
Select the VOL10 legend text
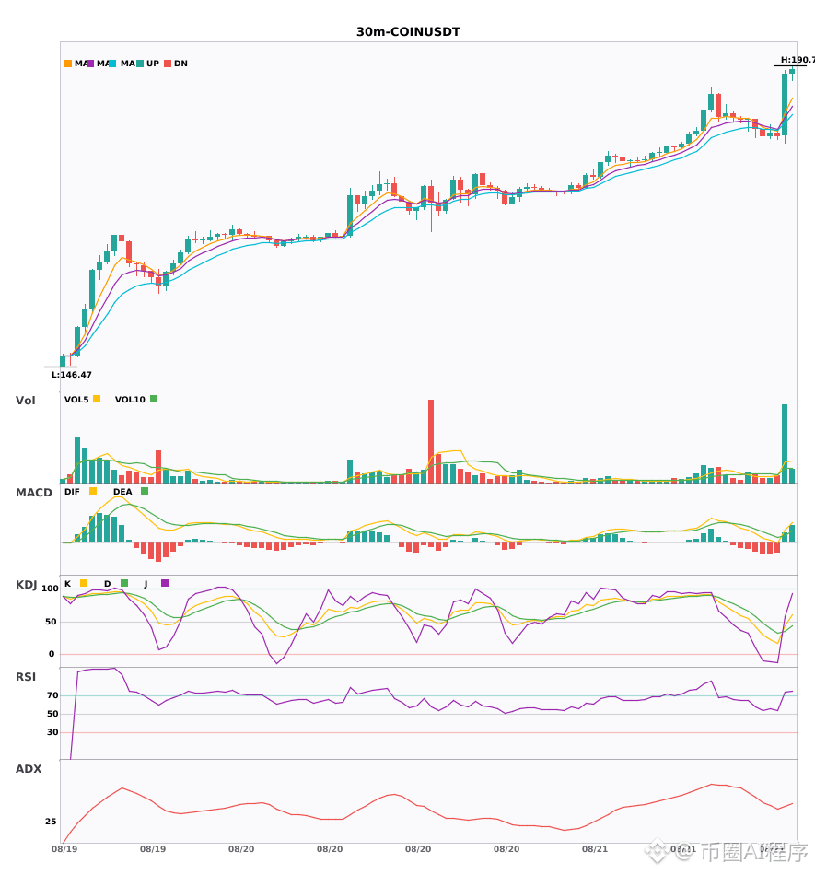(130, 400)
